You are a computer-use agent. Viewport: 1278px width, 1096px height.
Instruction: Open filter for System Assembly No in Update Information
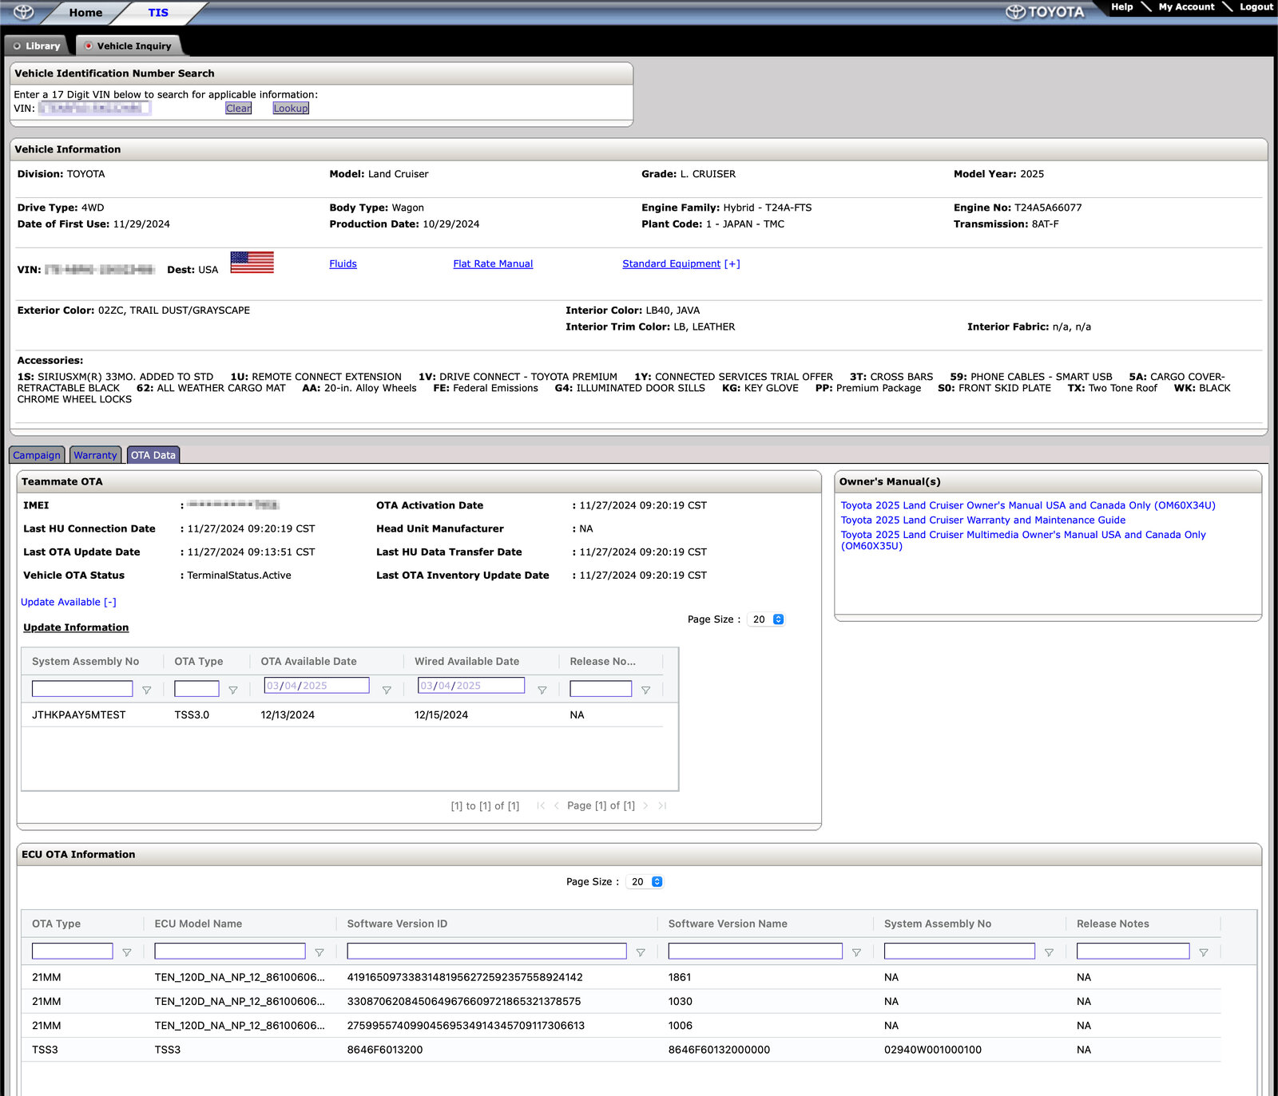146,690
